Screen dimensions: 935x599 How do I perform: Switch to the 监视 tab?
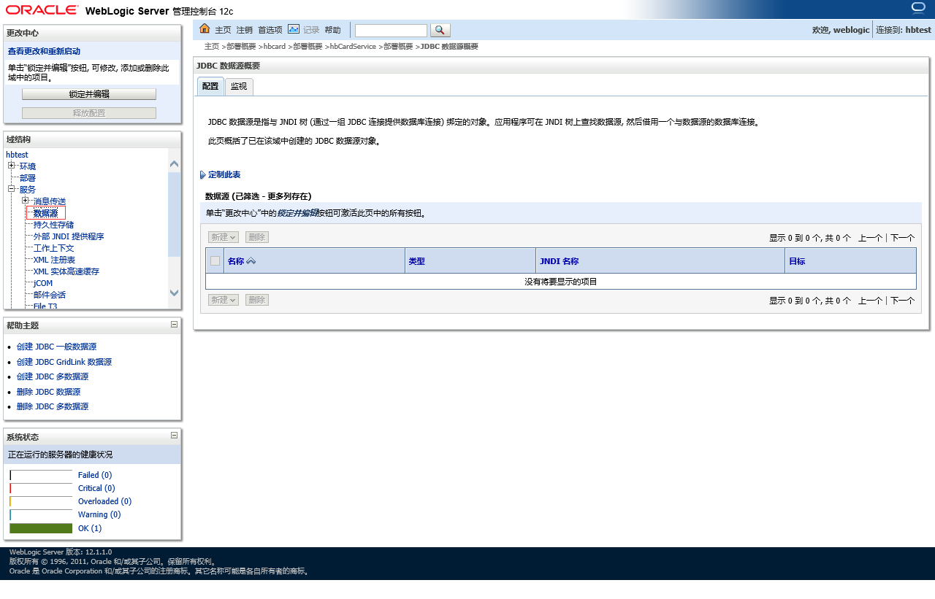coord(239,86)
